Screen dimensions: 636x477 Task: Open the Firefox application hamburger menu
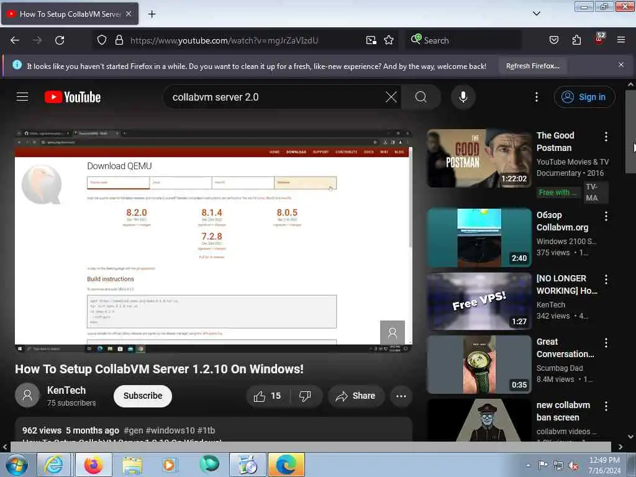[620, 40]
